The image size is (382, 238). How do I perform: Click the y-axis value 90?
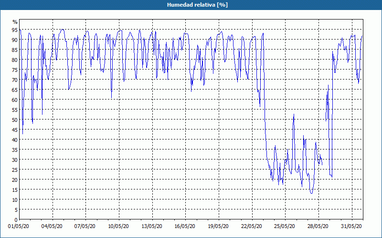pos(15,40)
